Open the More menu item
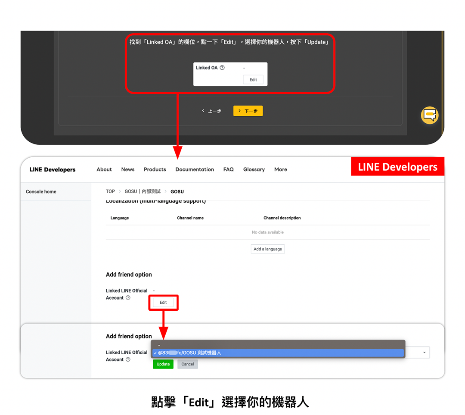Image resolution: width=465 pixels, height=415 pixels. point(281,169)
